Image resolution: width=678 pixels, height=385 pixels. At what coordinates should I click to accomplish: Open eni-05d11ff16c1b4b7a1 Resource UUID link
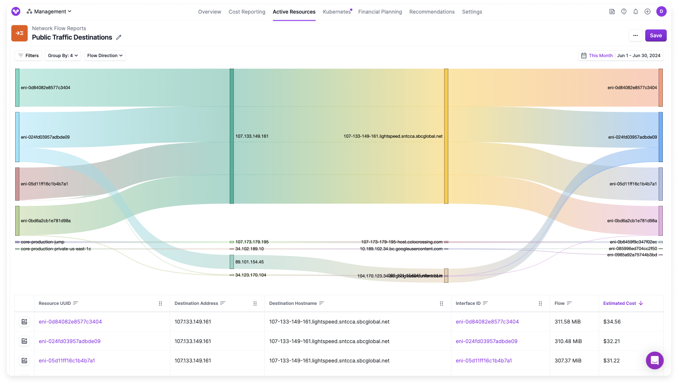(67, 361)
